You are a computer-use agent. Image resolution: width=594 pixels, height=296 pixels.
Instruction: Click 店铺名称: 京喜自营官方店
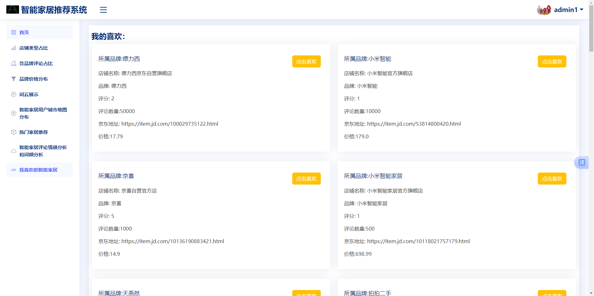[x=128, y=191]
